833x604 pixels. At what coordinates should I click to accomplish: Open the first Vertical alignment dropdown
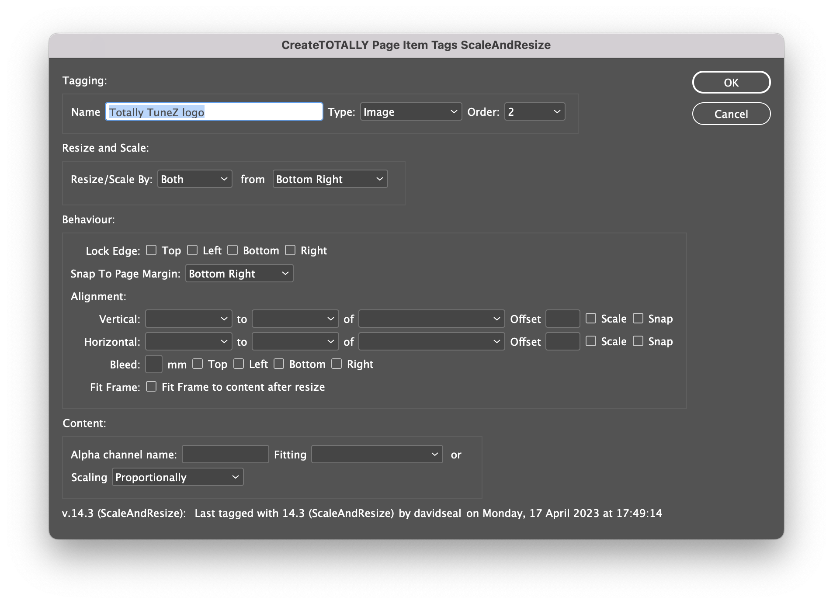pos(188,319)
